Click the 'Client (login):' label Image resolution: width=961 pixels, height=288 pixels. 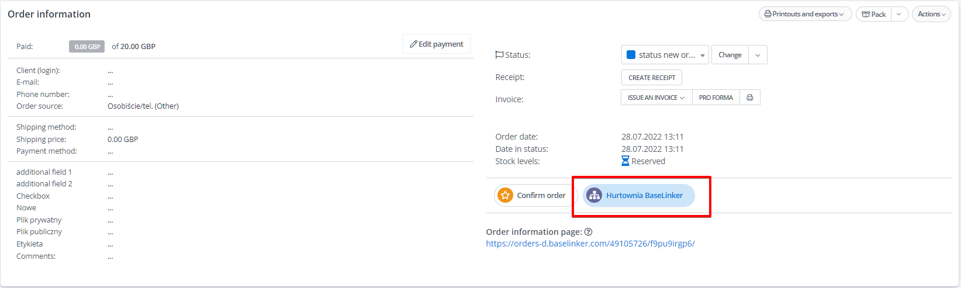[38, 71]
